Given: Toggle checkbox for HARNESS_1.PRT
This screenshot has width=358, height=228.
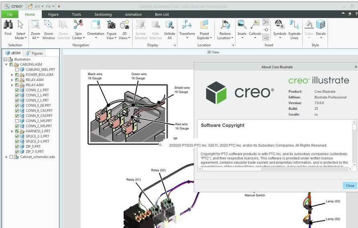Looking at the screenshot, I should (x=17, y=131).
